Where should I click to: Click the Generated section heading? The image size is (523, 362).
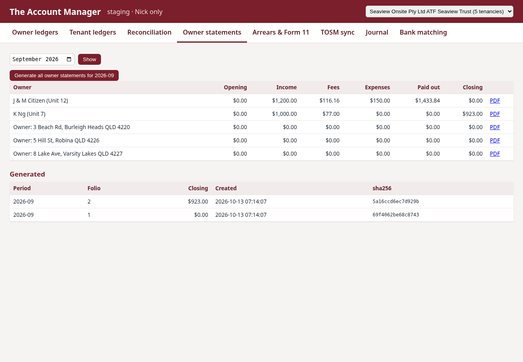tap(27, 174)
